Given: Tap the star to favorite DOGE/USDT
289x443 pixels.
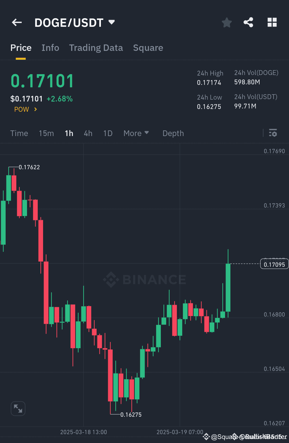Looking at the screenshot, I should point(227,22).
